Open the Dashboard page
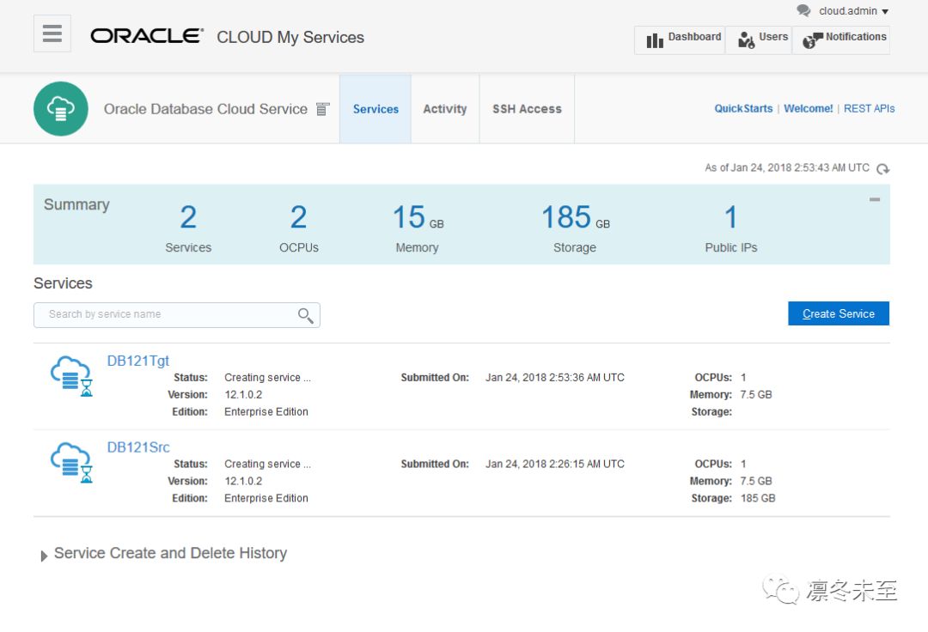This screenshot has width=928, height=632. [680, 39]
